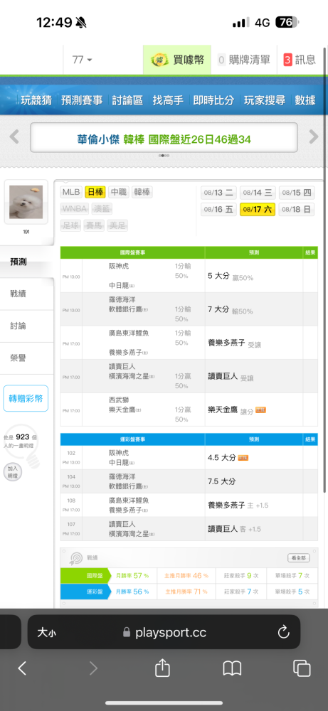Select the 日棒 league filter

click(95, 192)
